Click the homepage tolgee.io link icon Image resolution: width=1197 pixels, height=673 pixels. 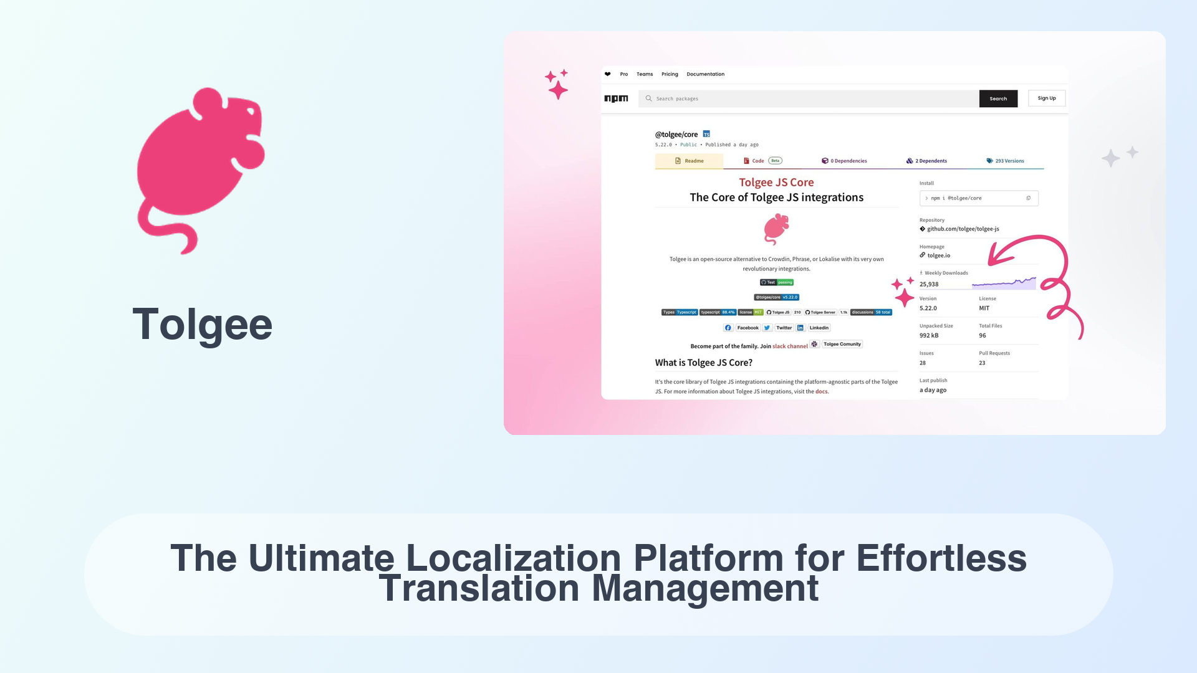[921, 255]
